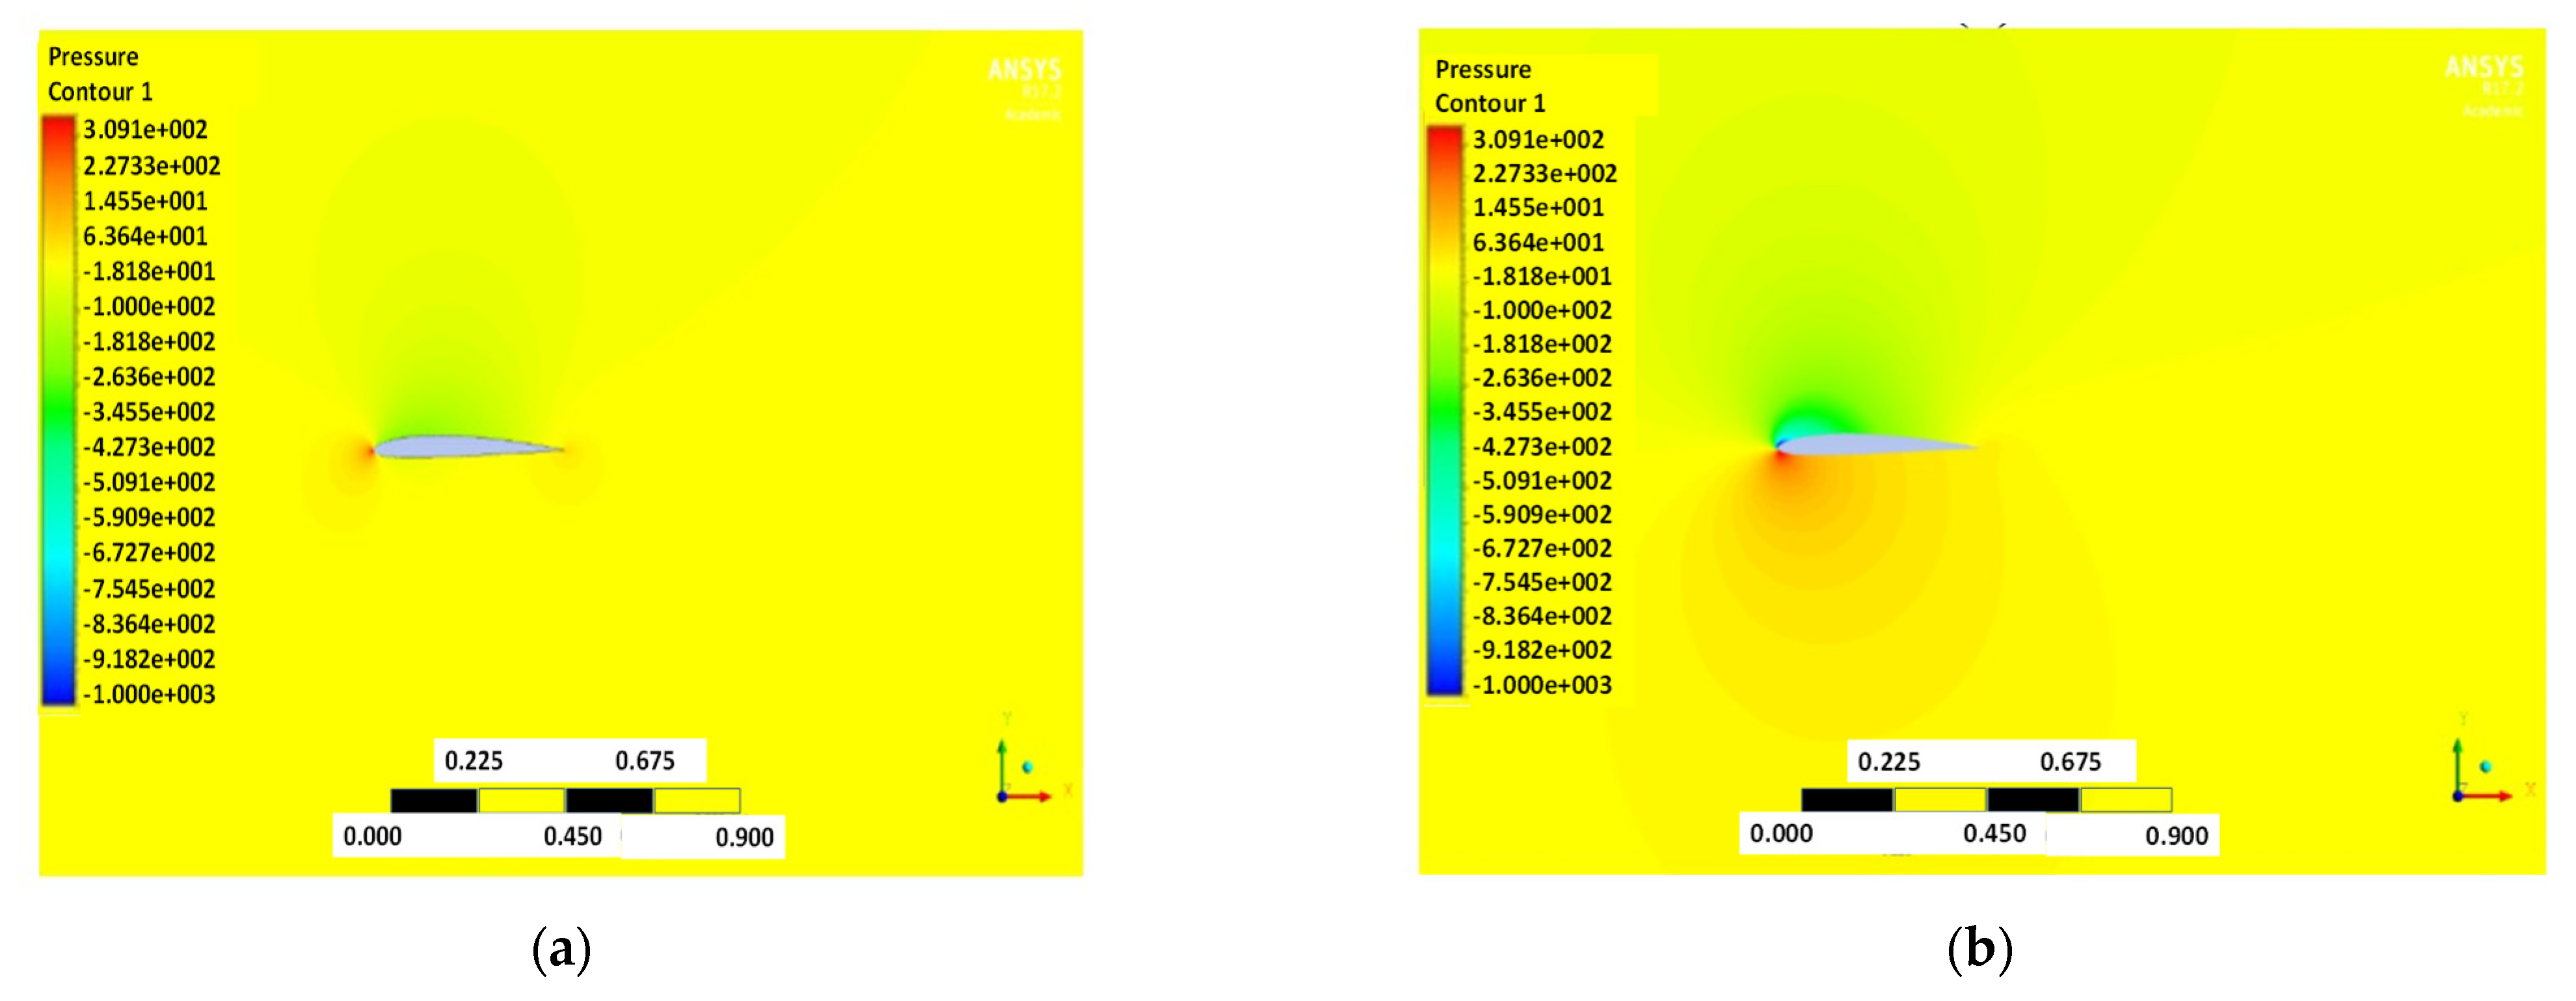
Task: Click the 'Pressure Contour 1' title in panel (b)
Action: pos(1489,86)
